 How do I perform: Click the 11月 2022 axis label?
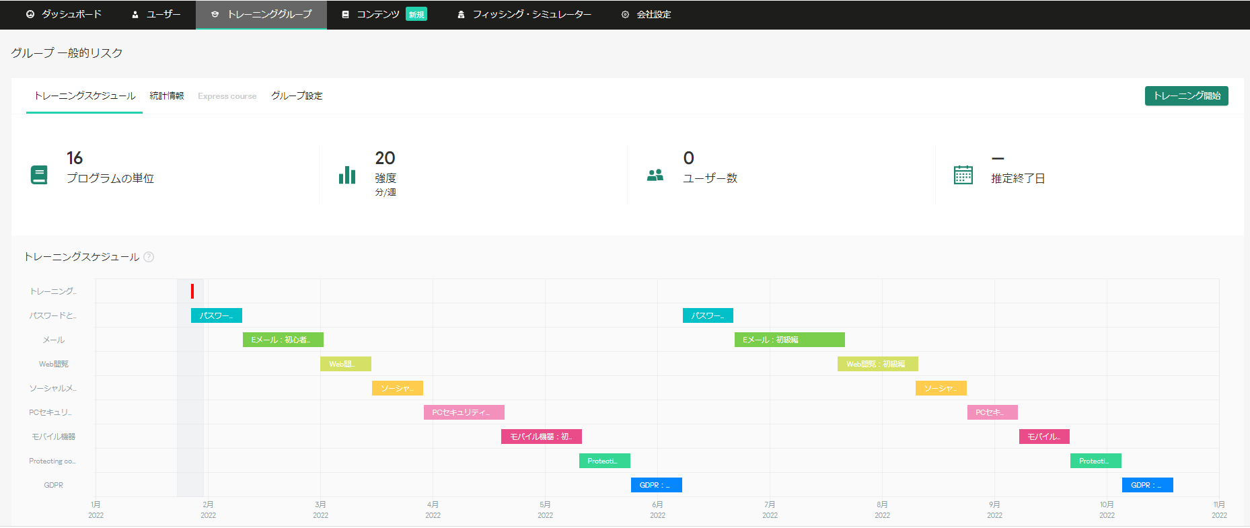tap(1220, 510)
